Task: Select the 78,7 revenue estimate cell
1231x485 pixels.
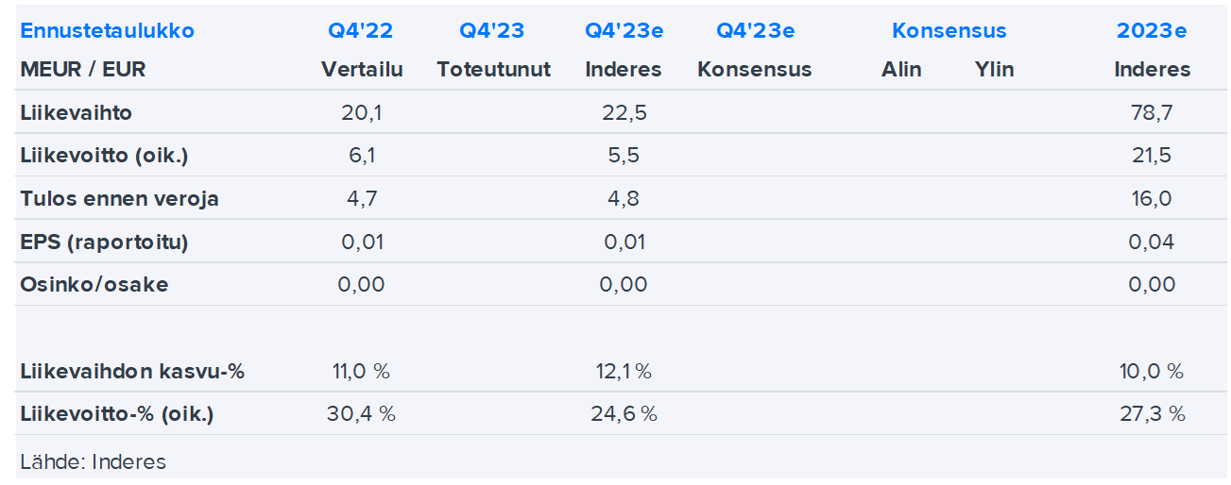Action: pos(1151,113)
